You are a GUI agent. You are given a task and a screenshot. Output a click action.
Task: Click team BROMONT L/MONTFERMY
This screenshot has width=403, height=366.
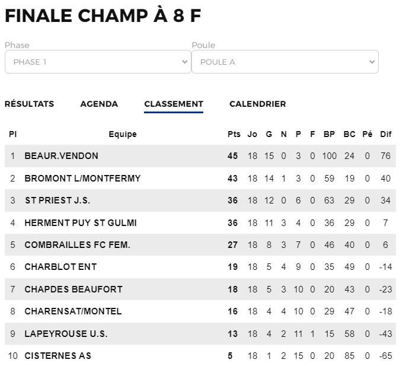click(x=82, y=178)
